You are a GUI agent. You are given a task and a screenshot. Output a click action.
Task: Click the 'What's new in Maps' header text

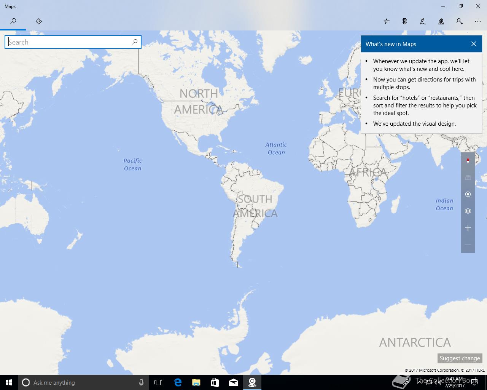point(391,44)
